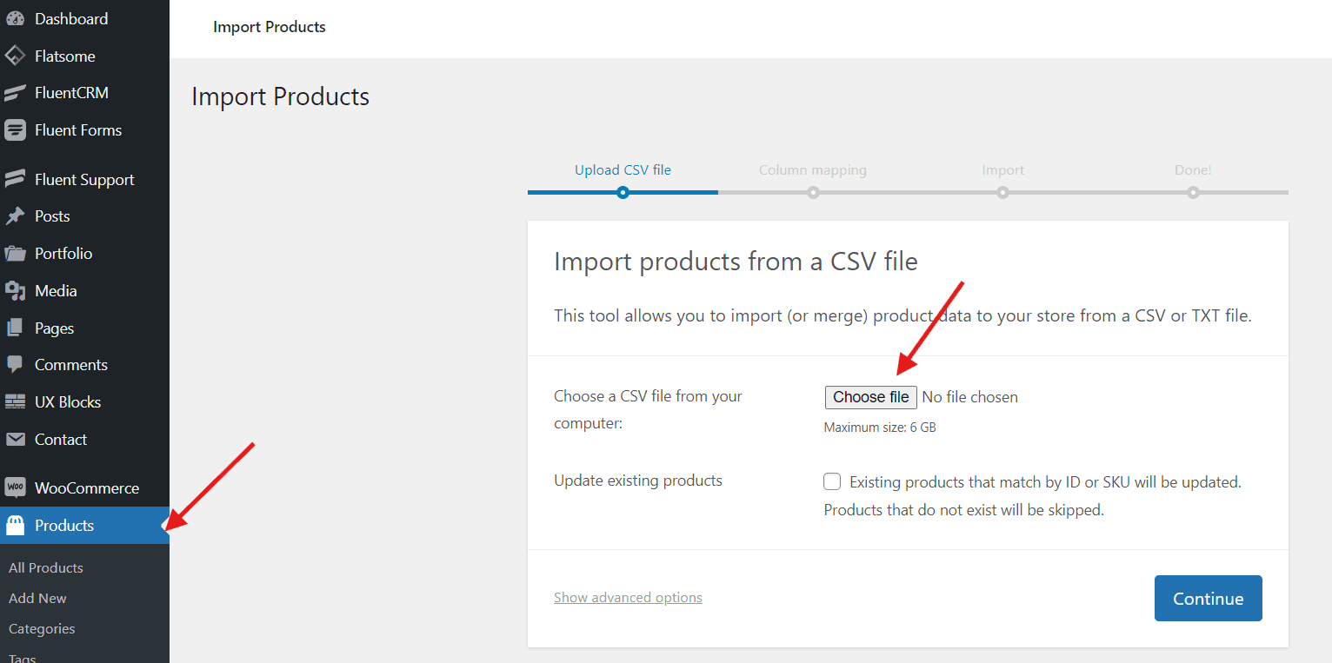Viewport: 1332px width, 663px height.
Task: Click the Comments speech bubble icon
Action: (x=15, y=365)
